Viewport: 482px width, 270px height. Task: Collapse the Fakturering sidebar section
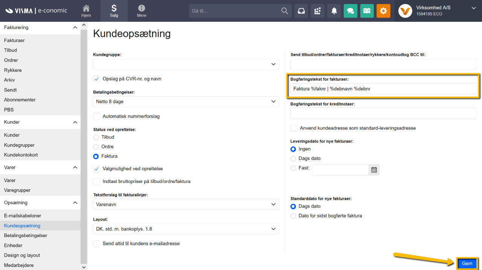point(75,27)
